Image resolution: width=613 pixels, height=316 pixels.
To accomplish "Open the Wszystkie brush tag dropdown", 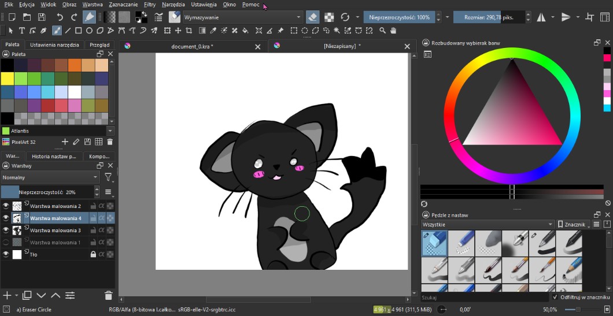I will coord(488,224).
